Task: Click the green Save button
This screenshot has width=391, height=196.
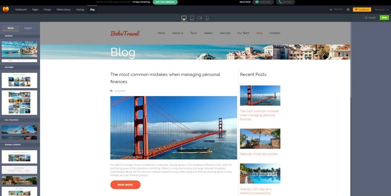Action: point(384,18)
